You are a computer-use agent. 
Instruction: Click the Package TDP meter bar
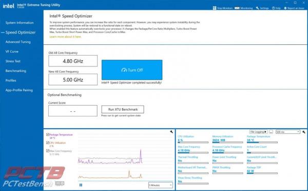[x=262, y=173]
